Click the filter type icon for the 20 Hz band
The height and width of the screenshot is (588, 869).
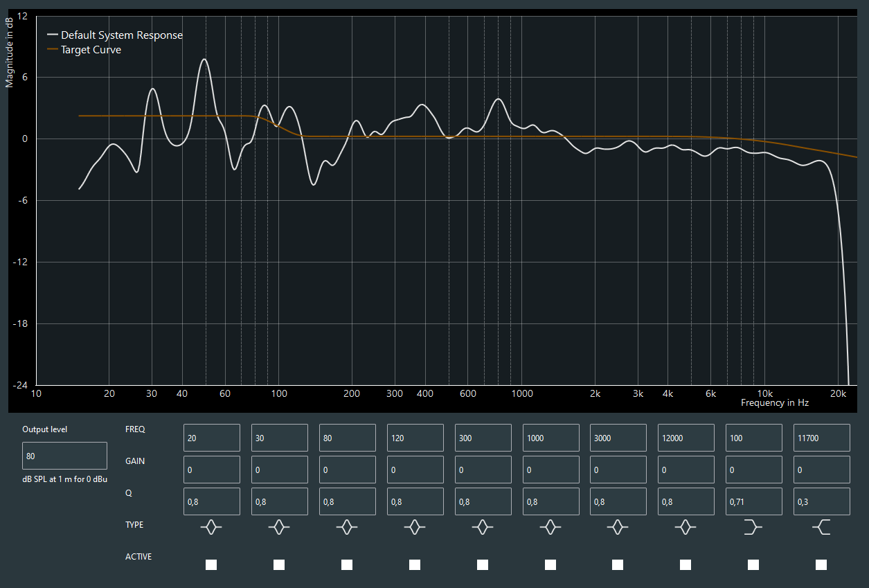211,528
